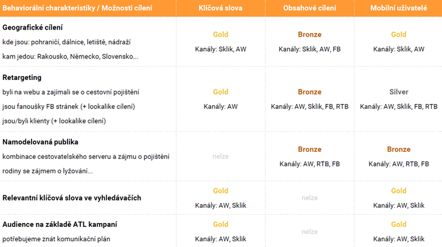The height and width of the screenshot is (247, 442).
Task: Click the Obsahové cílení column header
Action: click(x=309, y=8)
